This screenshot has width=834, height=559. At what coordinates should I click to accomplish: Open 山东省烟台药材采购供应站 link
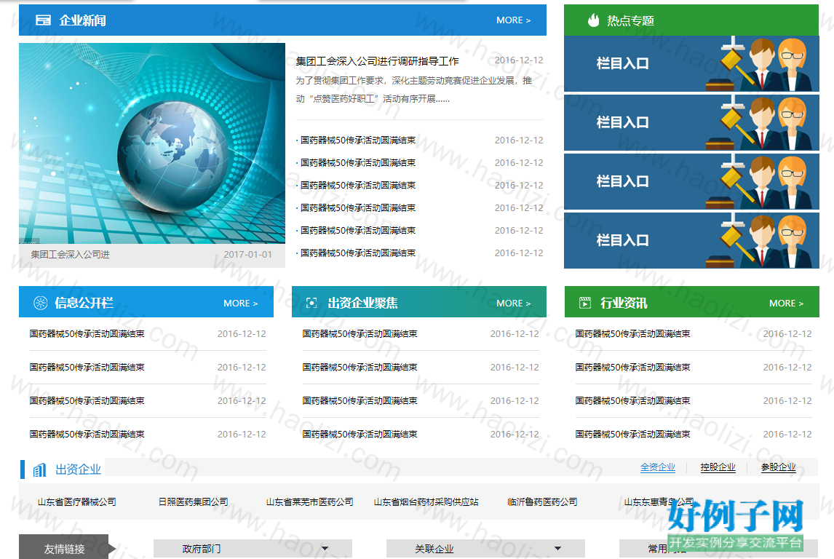coord(426,501)
